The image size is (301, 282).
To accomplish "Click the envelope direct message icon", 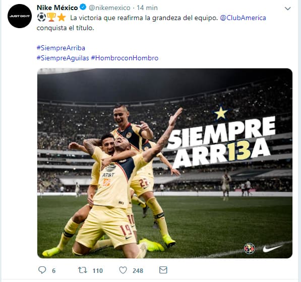I will 163,270.
